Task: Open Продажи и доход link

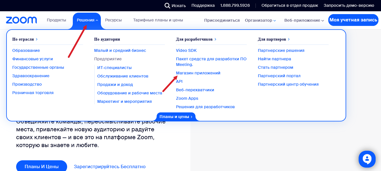Action: pos(115,85)
